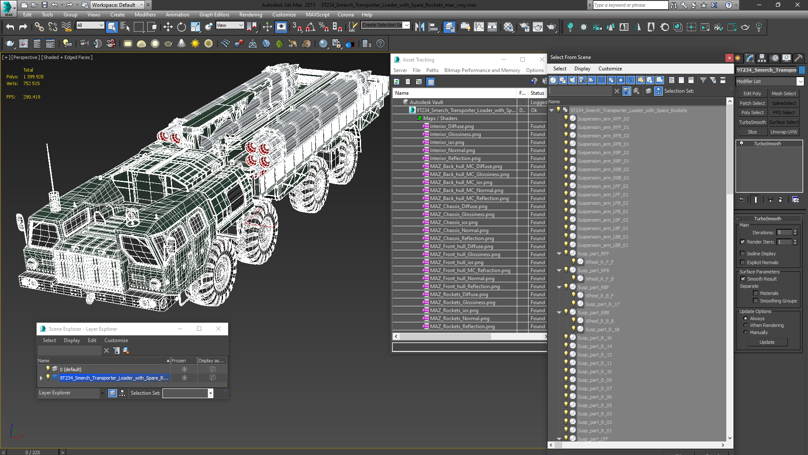
Task: Click the object color swatch beside name
Action: pos(802,70)
